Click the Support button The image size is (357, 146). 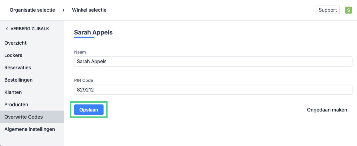(328, 10)
